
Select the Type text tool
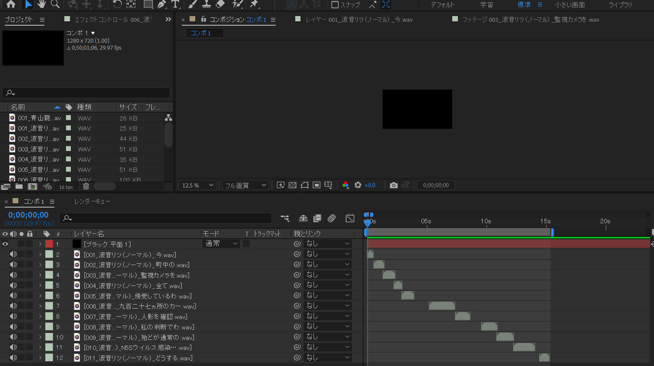pyautogui.click(x=175, y=4)
